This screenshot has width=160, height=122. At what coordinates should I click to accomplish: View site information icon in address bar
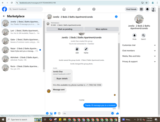point(17,3)
